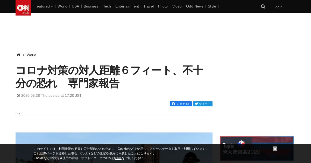Tweet the article with ツイート button
The height and width of the screenshot is (163, 311).
tap(203, 104)
